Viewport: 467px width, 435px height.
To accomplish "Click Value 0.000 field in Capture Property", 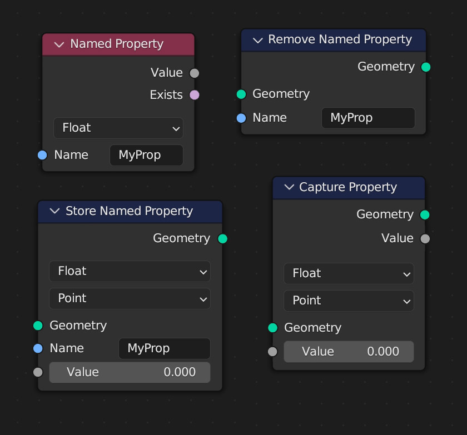I will pos(349,352).
